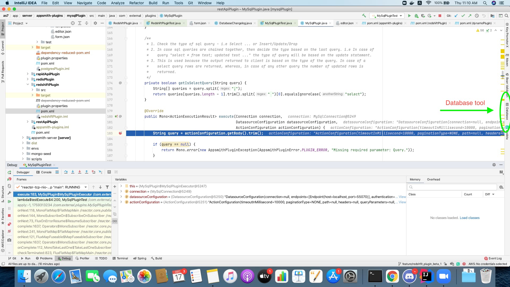Click Rerun MySqlPluginTest icon

click(x=9, y=172)
